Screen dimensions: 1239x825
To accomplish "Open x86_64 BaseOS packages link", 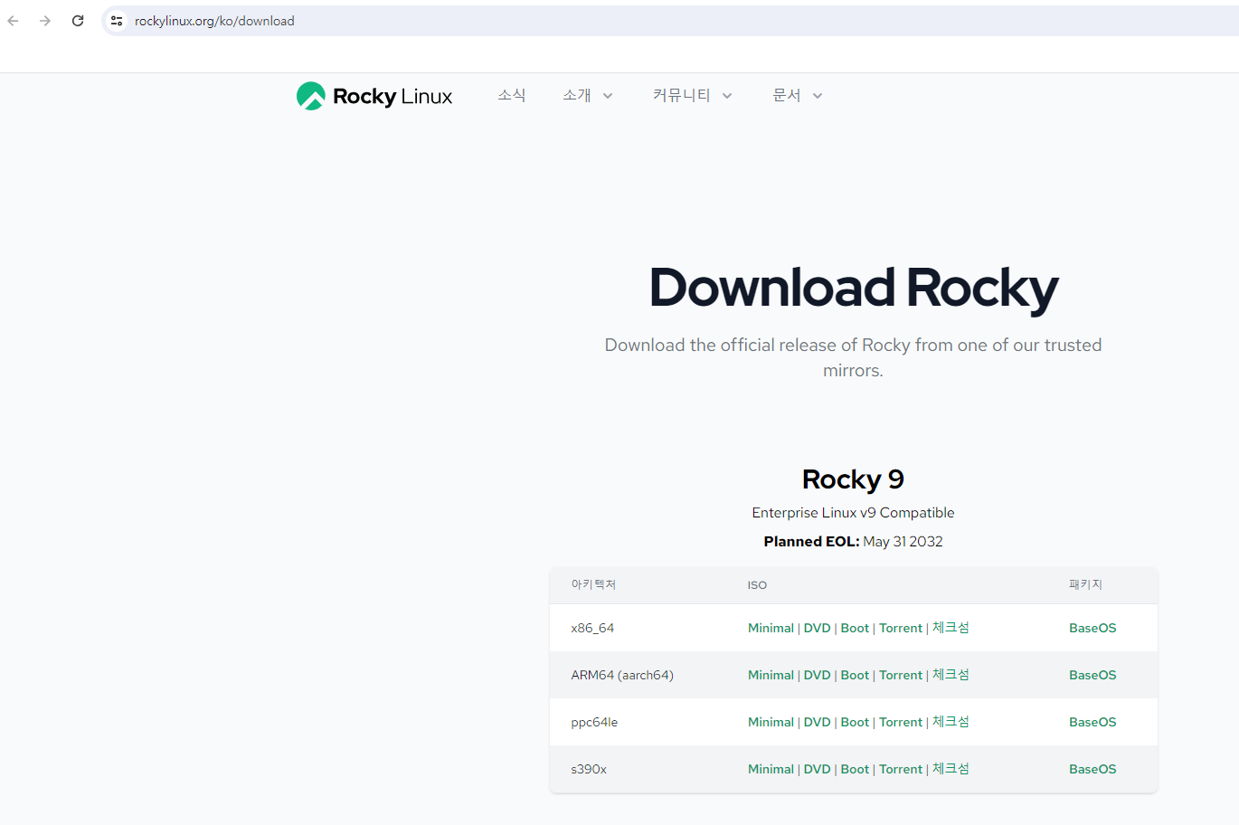I will click(1092, 628).
